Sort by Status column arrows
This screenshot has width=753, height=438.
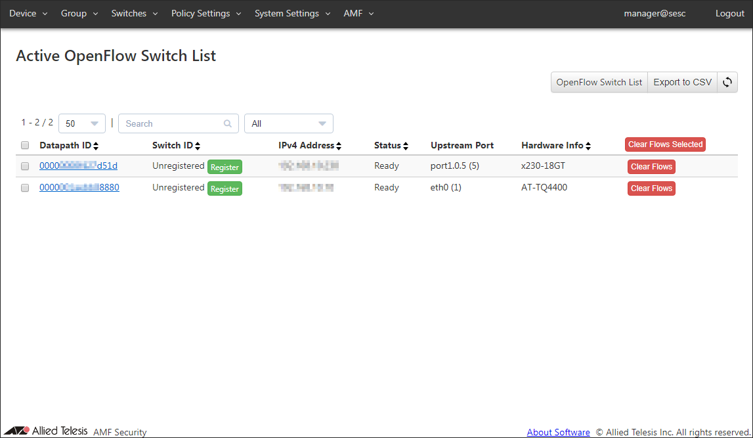coord(406,146)
